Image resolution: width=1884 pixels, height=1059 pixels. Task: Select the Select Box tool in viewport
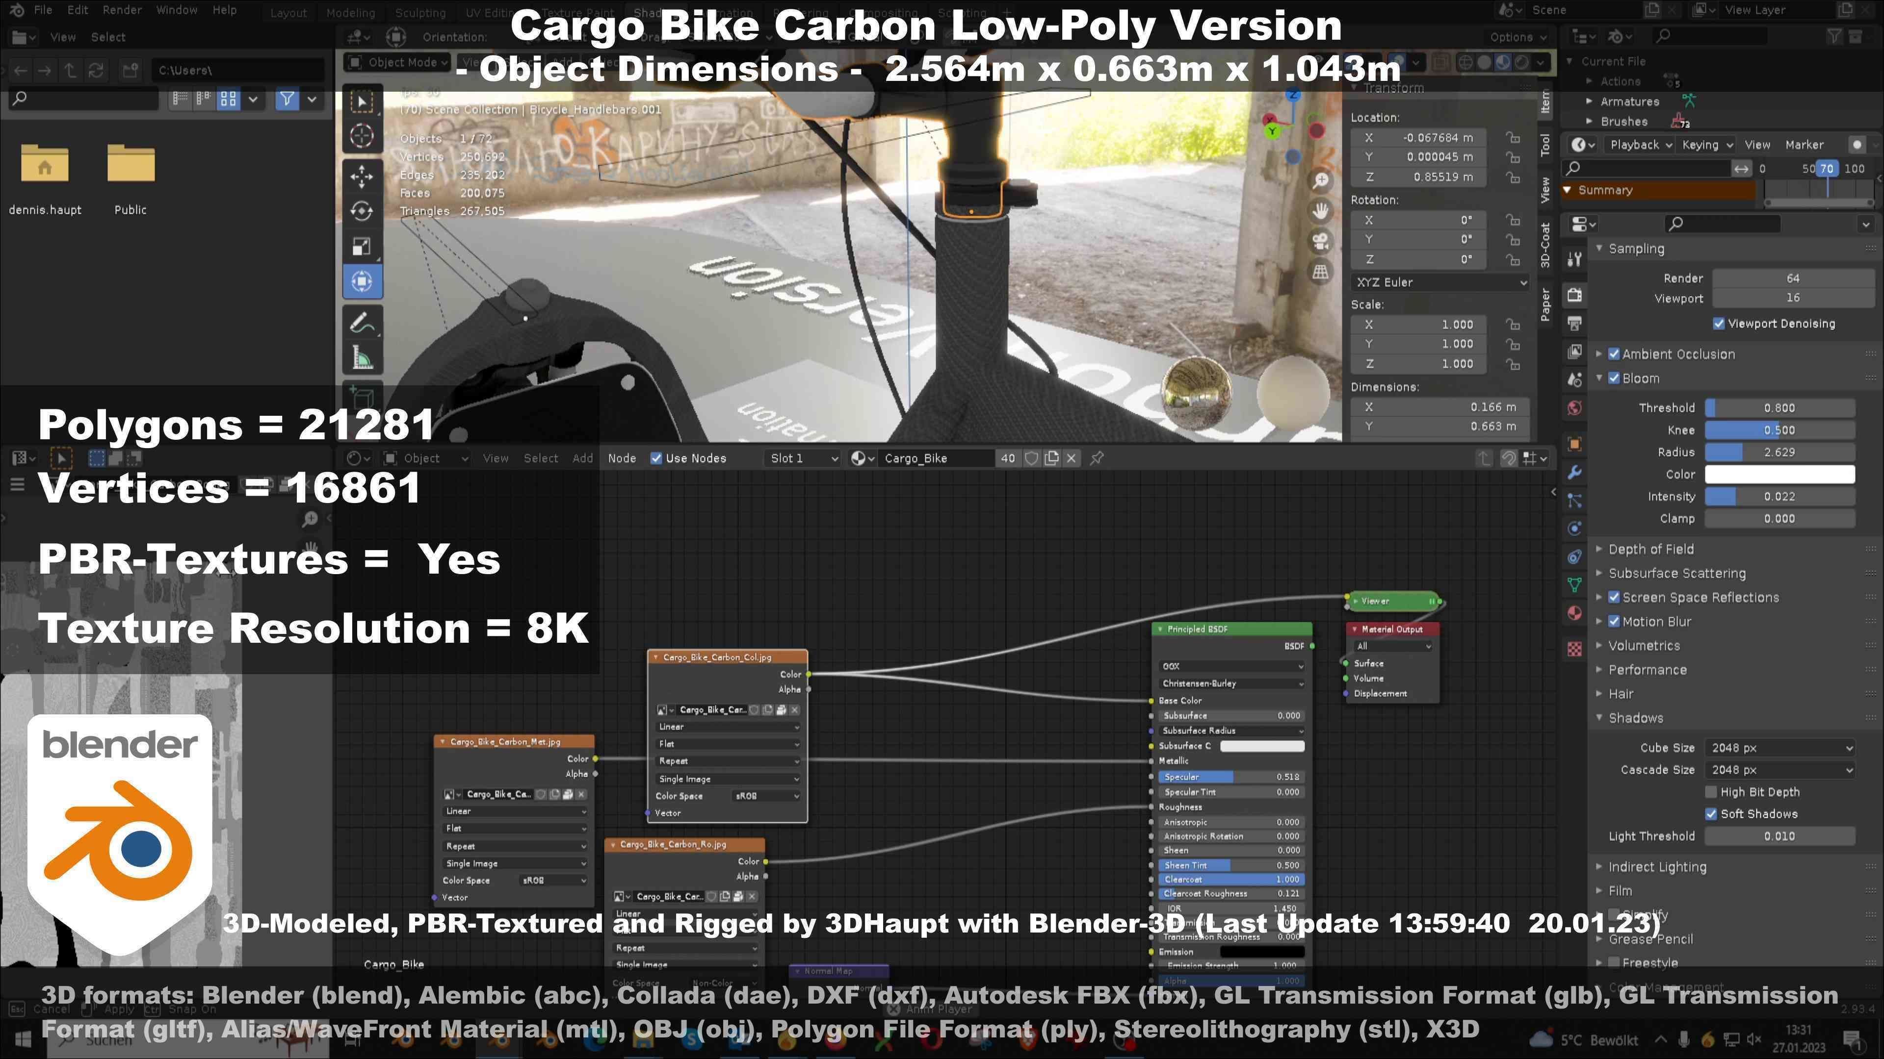click(x=362, y=101)
